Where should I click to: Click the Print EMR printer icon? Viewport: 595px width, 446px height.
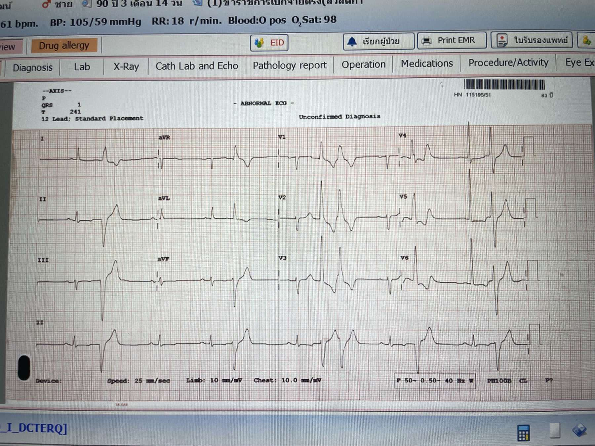(x=426, y=41)
